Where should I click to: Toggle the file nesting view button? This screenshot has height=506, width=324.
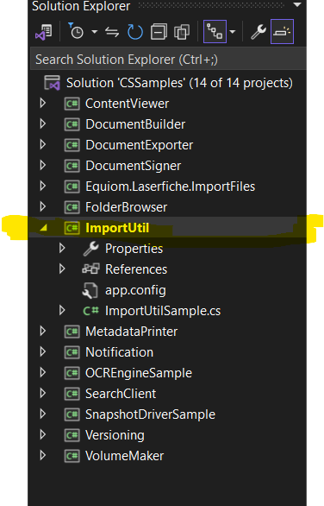(215, 32)
